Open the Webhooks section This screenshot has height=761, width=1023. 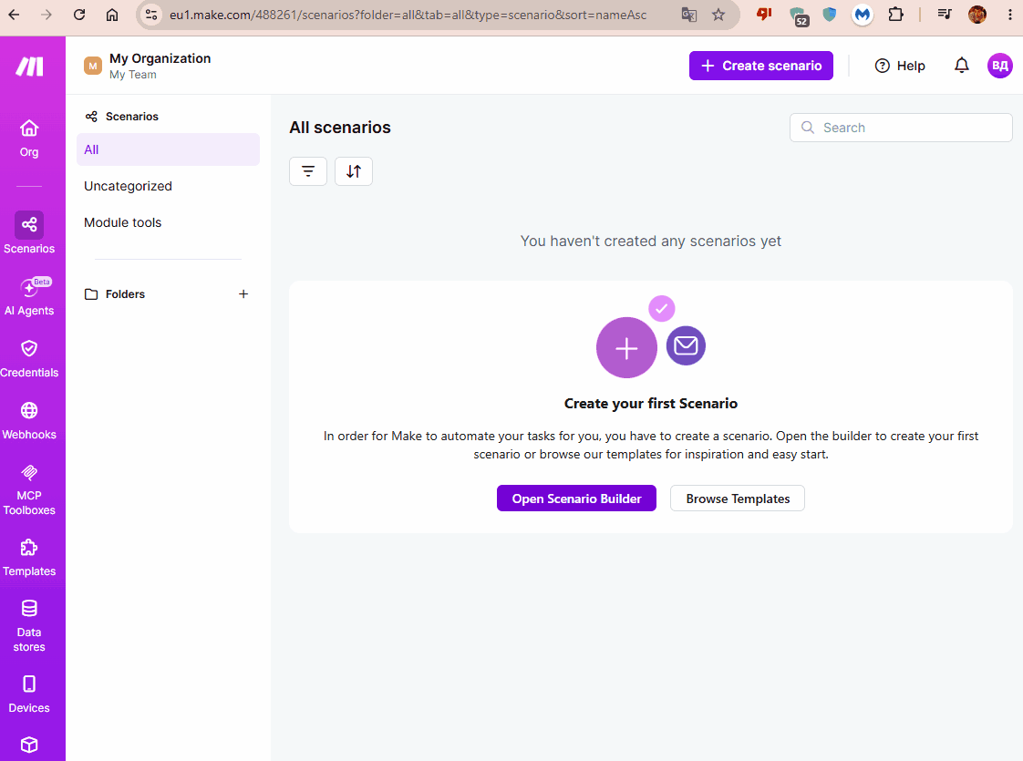(29, 421)
